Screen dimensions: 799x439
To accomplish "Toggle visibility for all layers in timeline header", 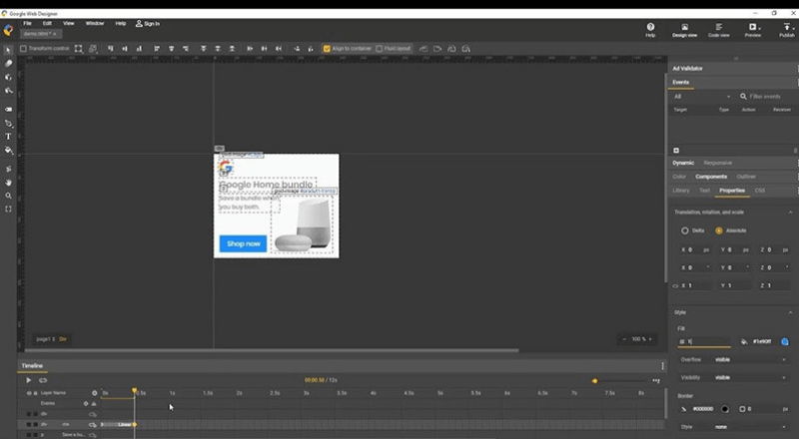I will pos(29,393).
